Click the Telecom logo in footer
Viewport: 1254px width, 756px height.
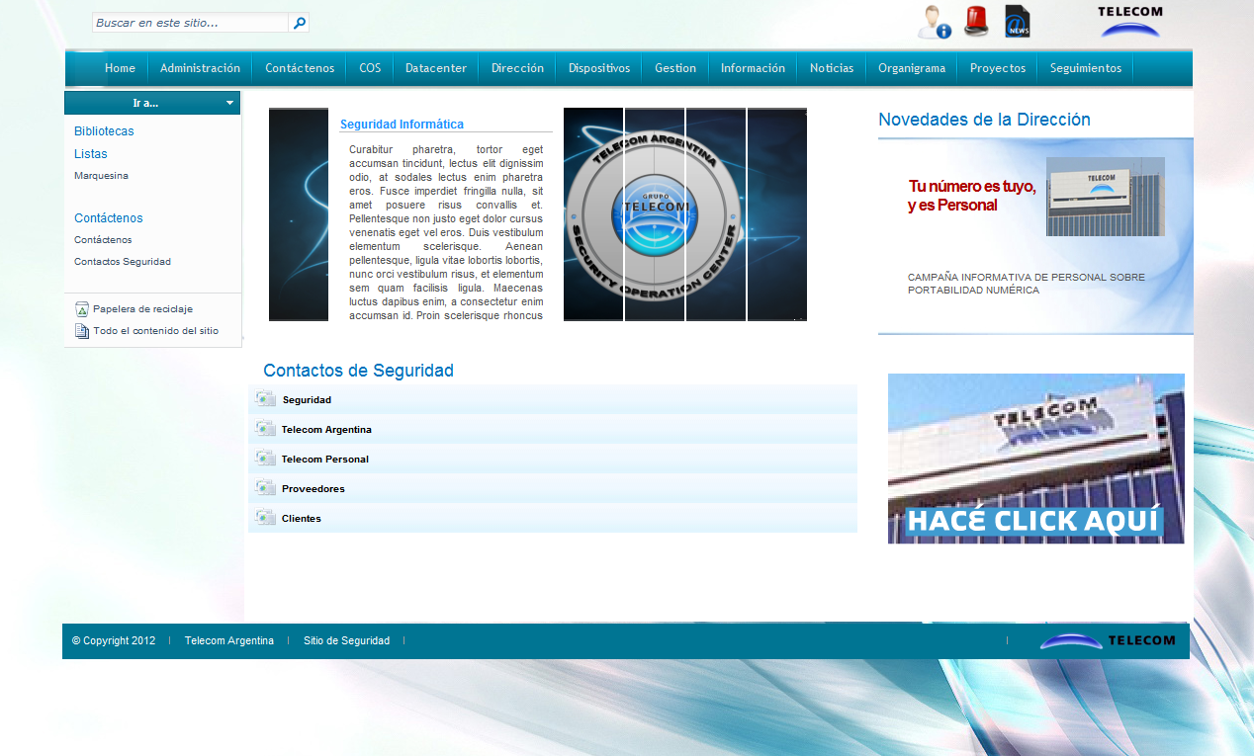pyautogui.click(x=1108, y=640)
